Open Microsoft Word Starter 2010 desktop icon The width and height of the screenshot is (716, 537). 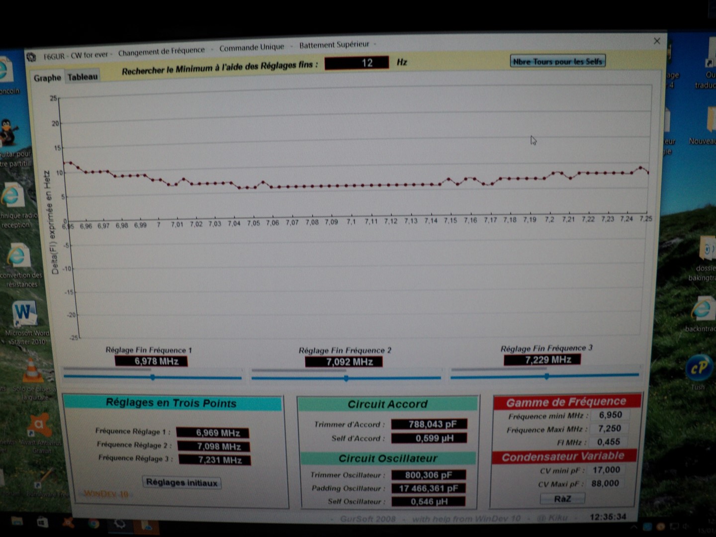24,314
